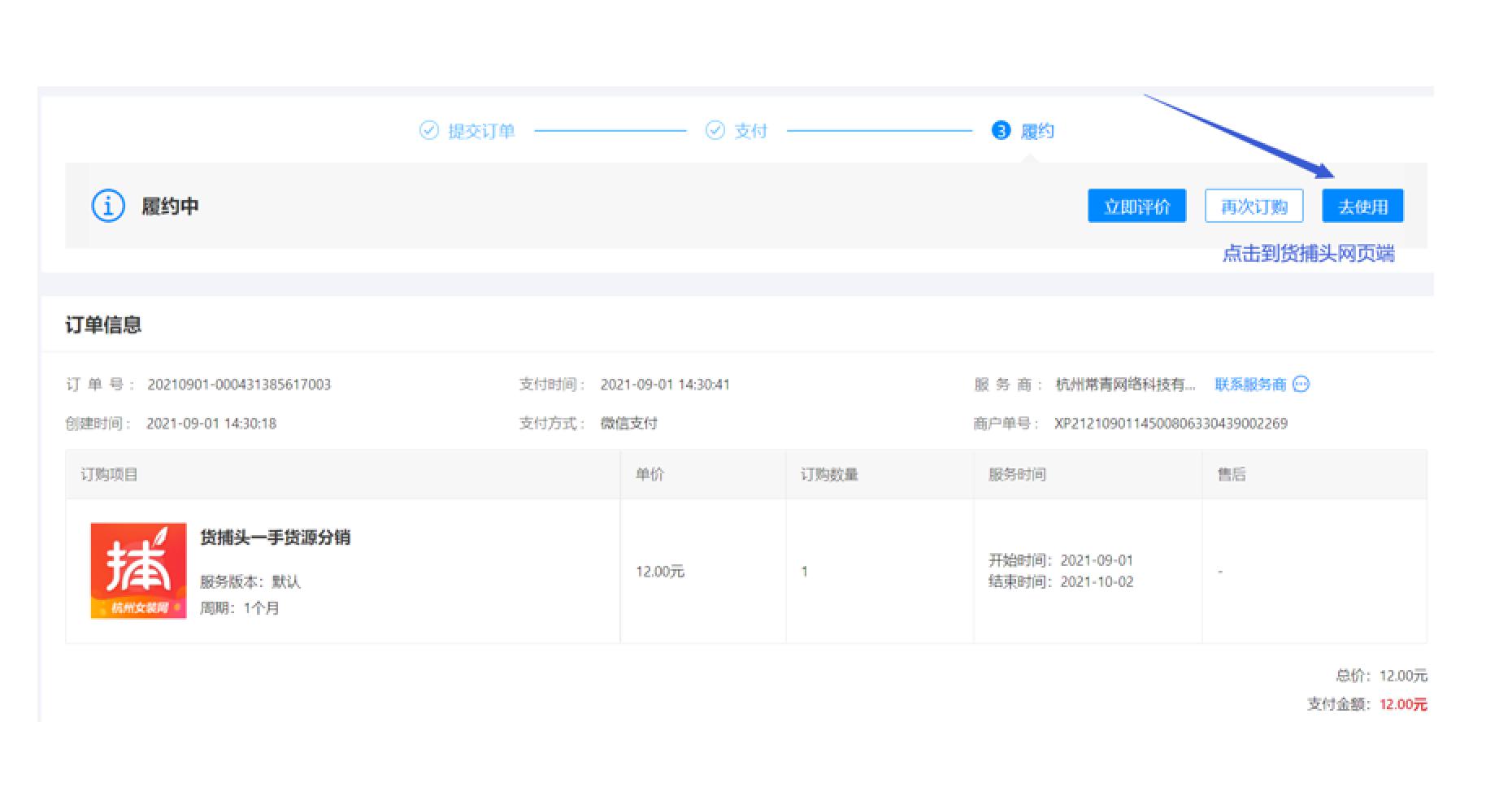This screenshot has width=1512, height=805.
Task: Click the checkmark icon beside 支付
Action: pyautogui.click(x=715, y=131)
